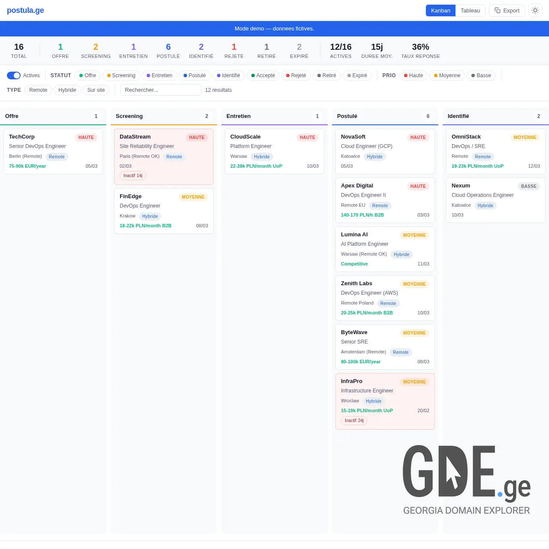Toggle the light/dark theme sun icon
The image size is (549, 549).
[535, 10]
